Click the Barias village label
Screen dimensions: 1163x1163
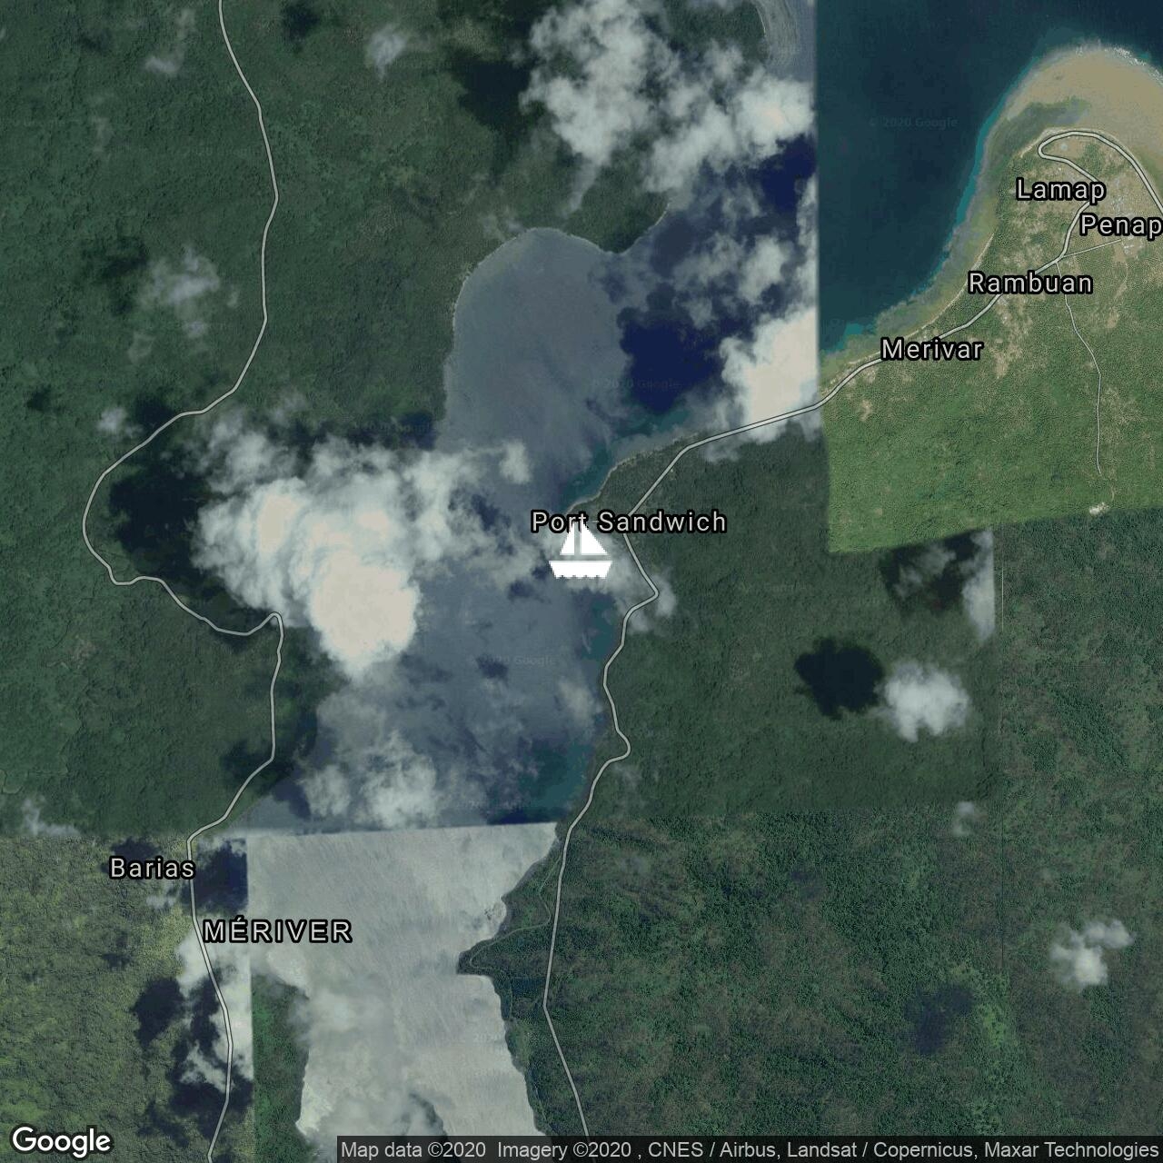coord(153,869)
